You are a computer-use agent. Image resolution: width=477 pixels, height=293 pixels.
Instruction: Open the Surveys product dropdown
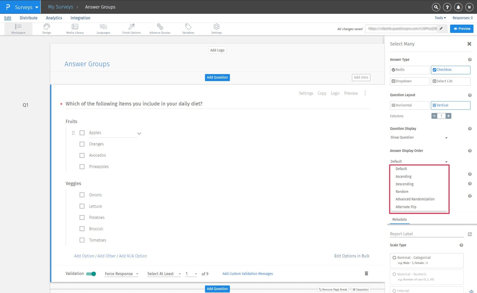point(20,7)
